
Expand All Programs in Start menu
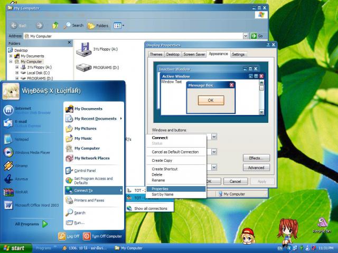point(32,224)
